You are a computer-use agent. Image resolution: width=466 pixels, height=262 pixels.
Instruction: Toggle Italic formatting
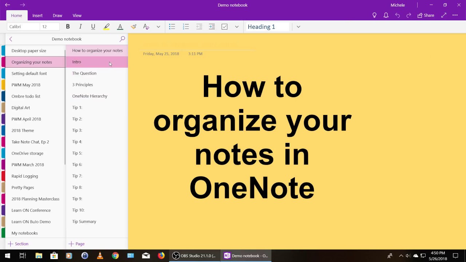coord(80,27)
